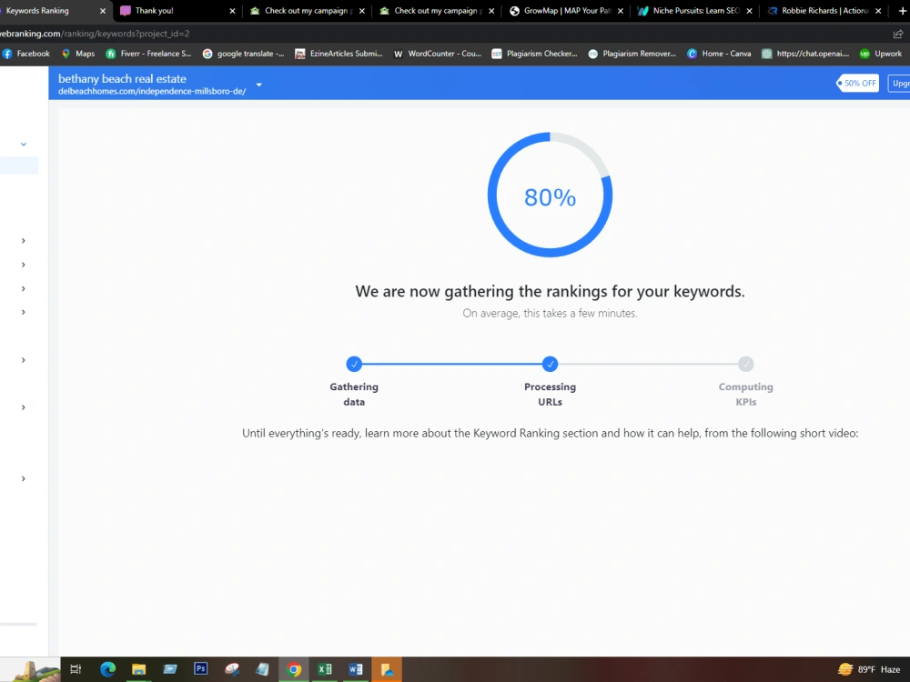
Task: Open Photoshop from the taskbar
Action: coord(201,668)
